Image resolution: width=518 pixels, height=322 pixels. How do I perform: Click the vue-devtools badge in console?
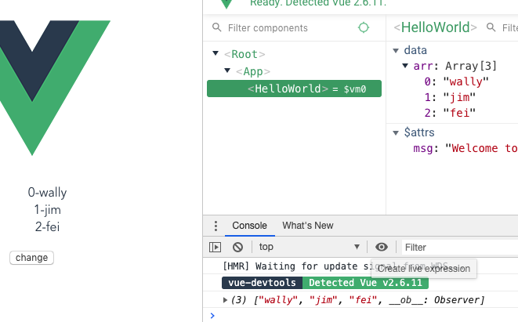click(262, 283)
